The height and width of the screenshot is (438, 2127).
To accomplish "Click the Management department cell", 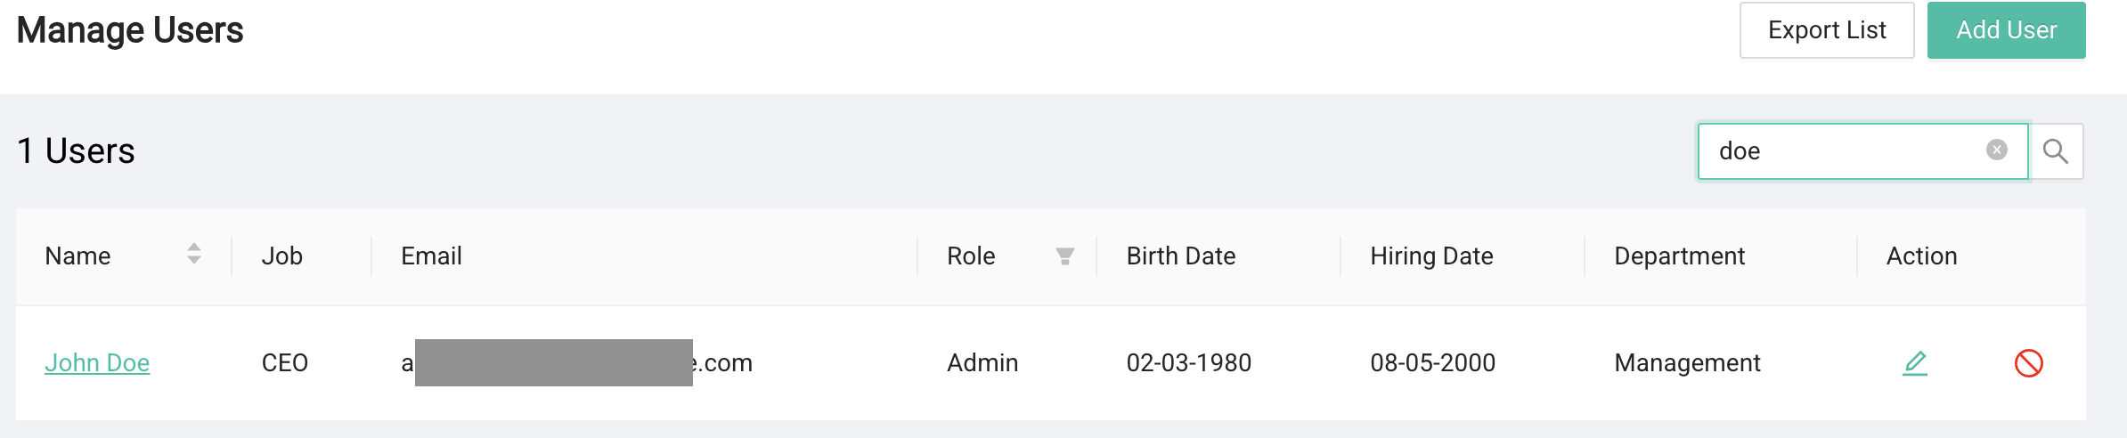I will 1687,363.
